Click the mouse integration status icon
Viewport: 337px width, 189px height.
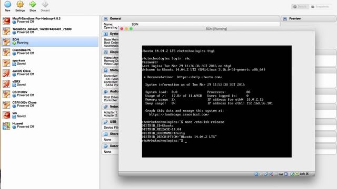292,174
